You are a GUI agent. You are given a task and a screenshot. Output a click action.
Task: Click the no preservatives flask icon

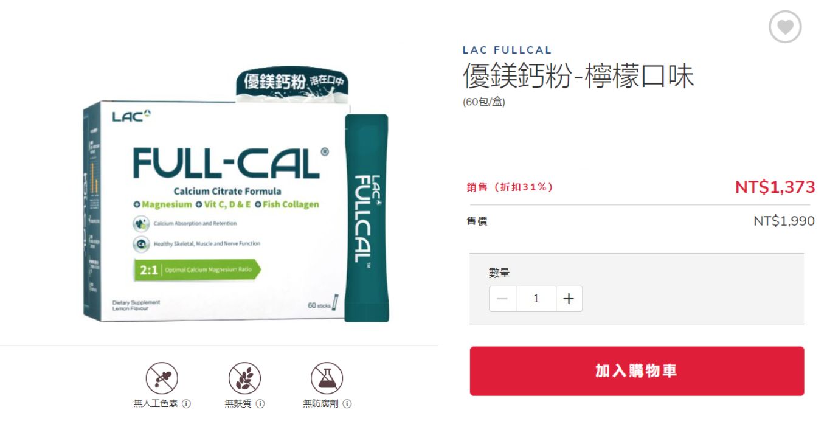tap(327, 378)
